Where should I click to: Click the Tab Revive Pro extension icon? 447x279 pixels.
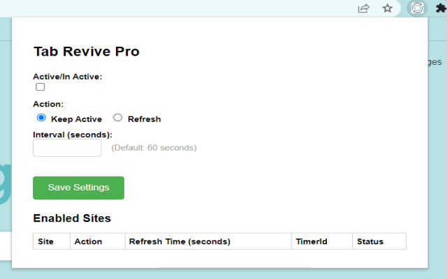coord(417,8)
